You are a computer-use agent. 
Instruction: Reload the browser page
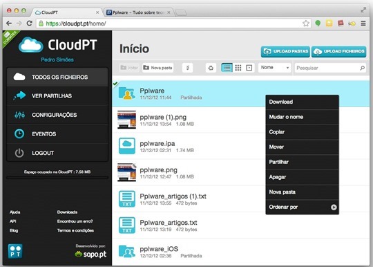pos(30,24)
